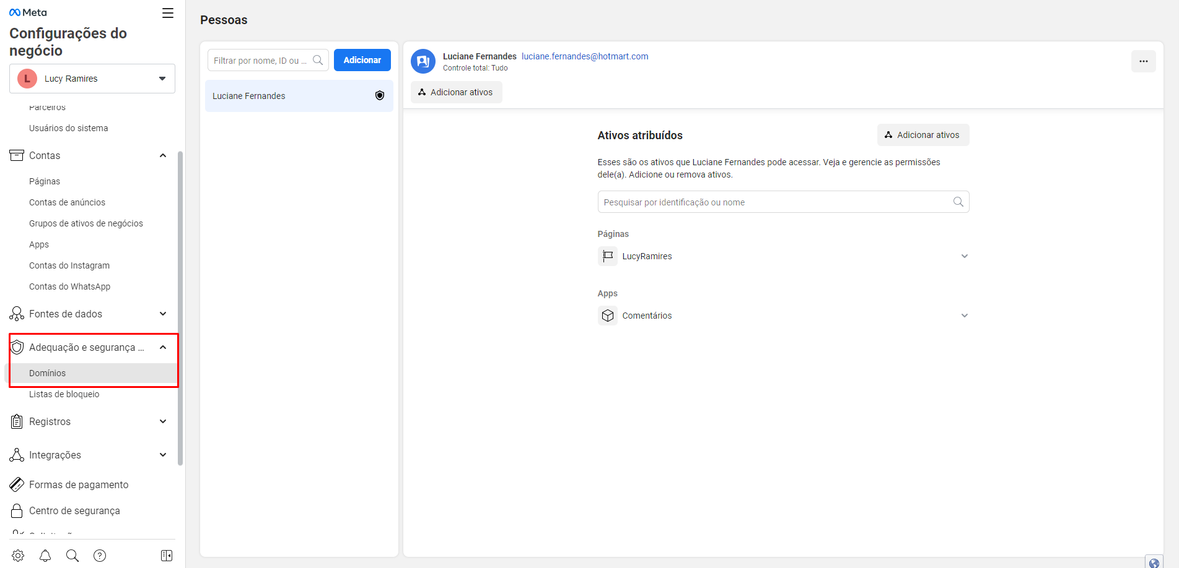Expand the LucyRamires page chevron
This screenshot has width=1179, height=568.
tap(965, 256)
